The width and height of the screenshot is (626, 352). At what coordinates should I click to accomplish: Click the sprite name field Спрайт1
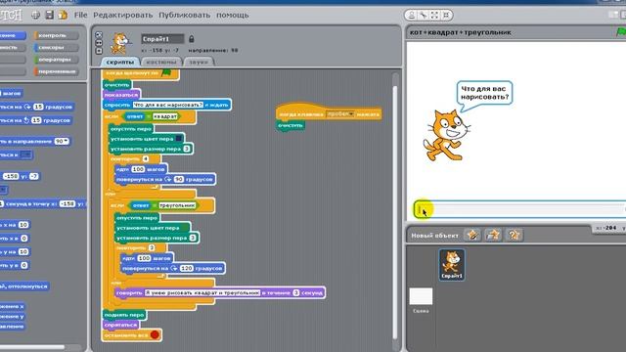coord(162,39)
